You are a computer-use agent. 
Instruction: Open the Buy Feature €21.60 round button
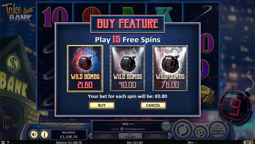point(218,130)
